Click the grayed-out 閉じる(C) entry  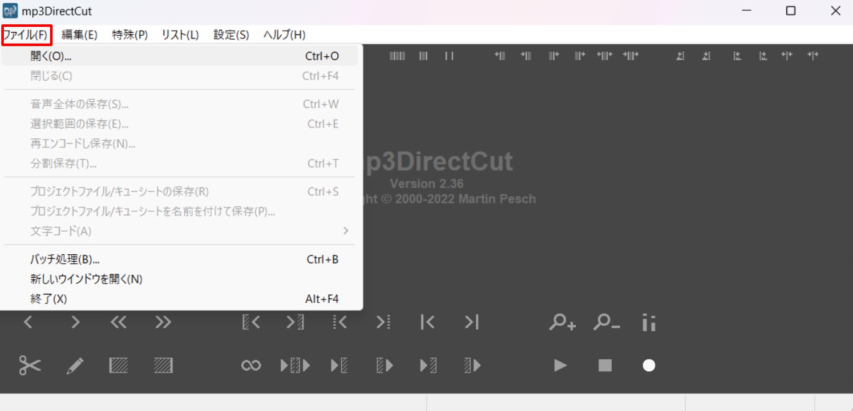[x=181, y=76]
